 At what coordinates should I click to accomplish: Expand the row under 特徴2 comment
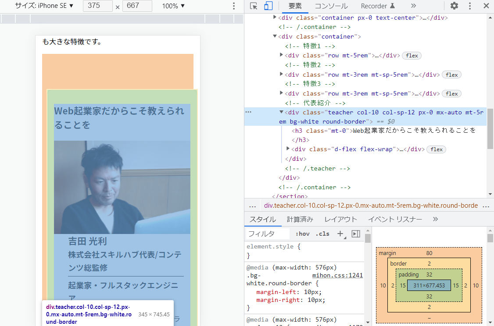click(281, 74)
